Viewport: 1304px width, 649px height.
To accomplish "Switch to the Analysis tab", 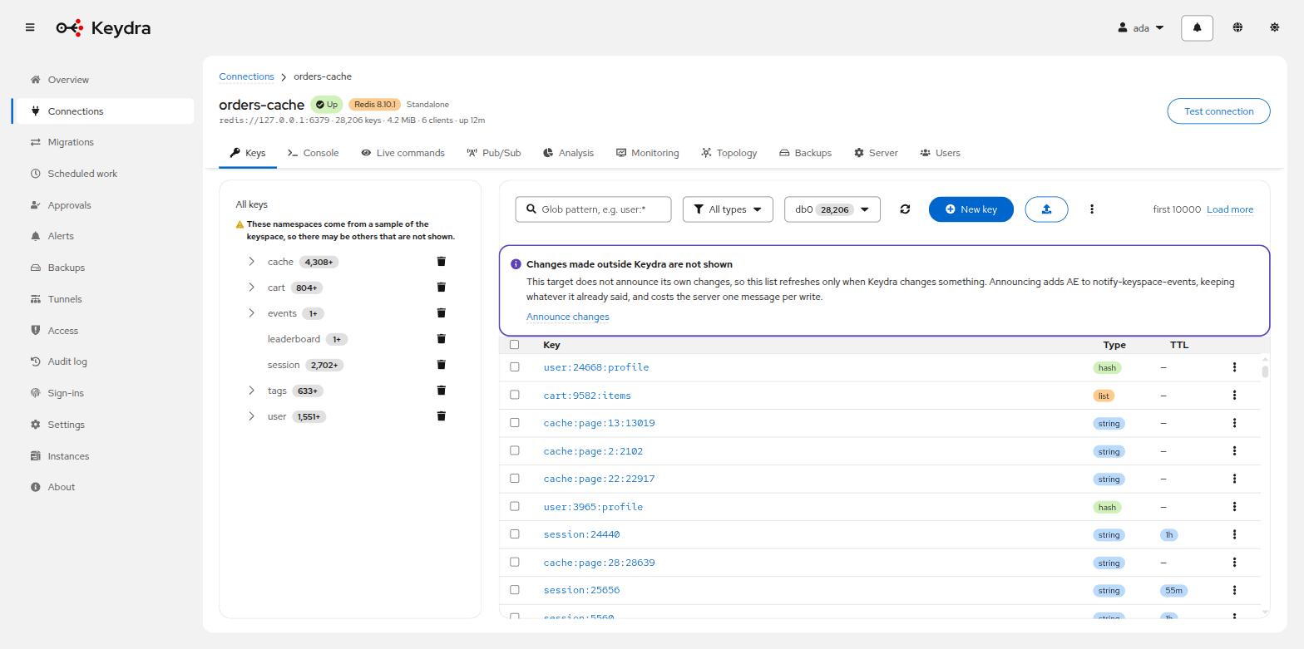I will coord(569,153).
